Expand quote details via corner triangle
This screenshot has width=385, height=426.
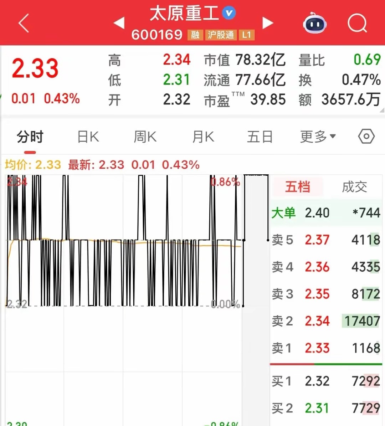click(x=382, y=110)
